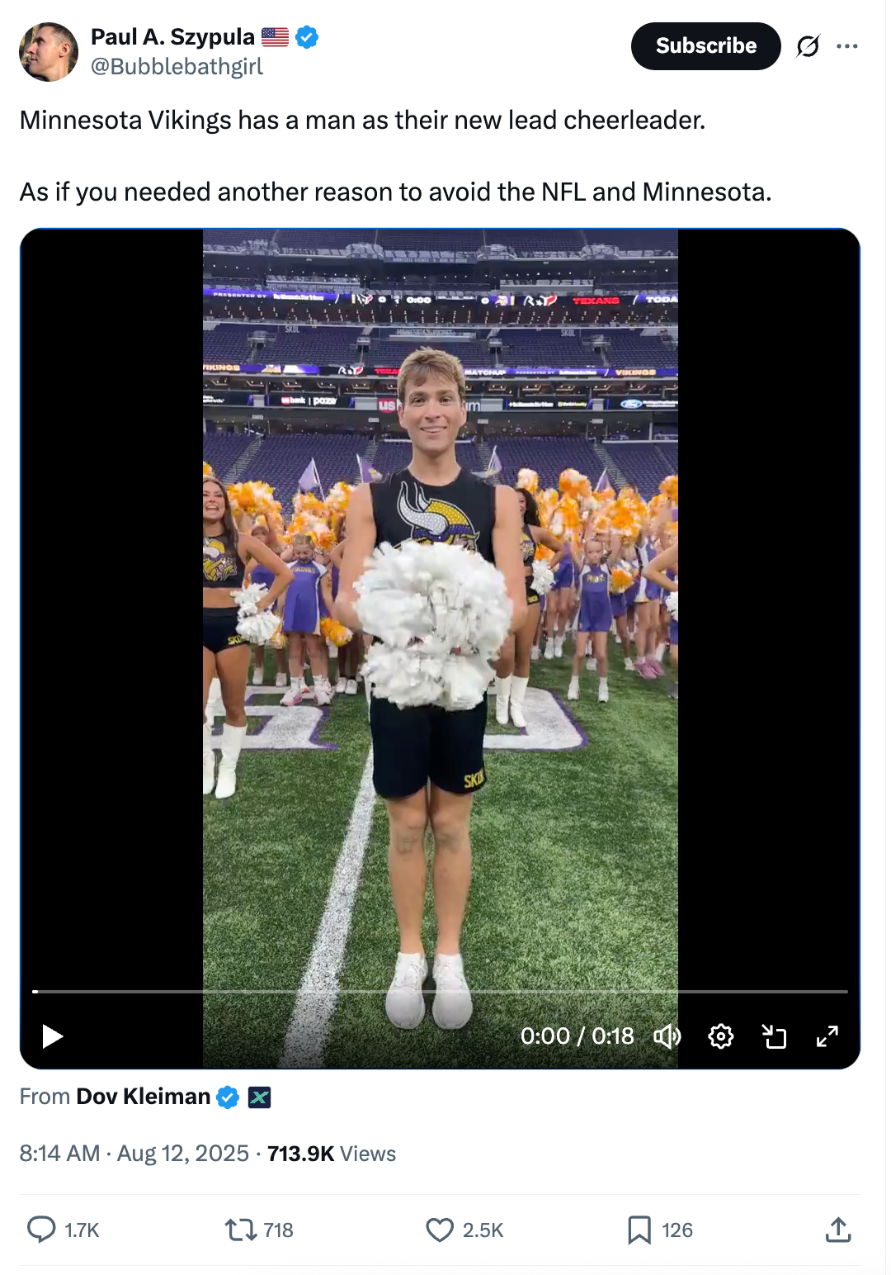The image size is (891, 1275).
Task: Click the @Bubblebathgirl handle
Action: (177, 67)
